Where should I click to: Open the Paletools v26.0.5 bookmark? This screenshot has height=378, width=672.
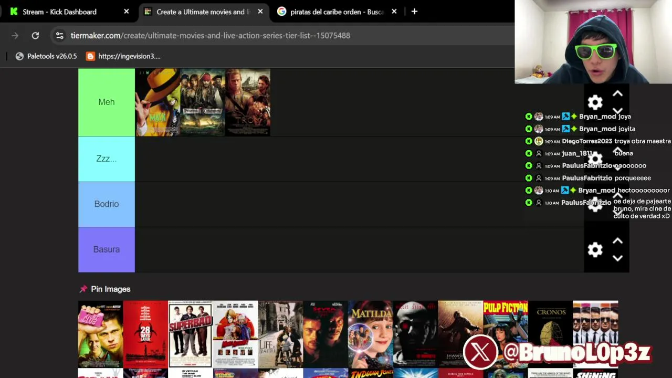tap(46, 56)
